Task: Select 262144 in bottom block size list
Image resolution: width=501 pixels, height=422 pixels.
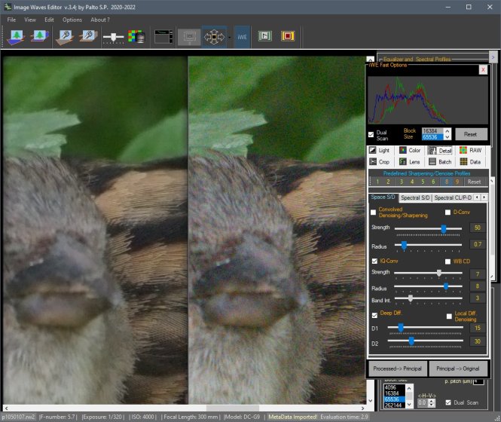Action: (393, 405)
